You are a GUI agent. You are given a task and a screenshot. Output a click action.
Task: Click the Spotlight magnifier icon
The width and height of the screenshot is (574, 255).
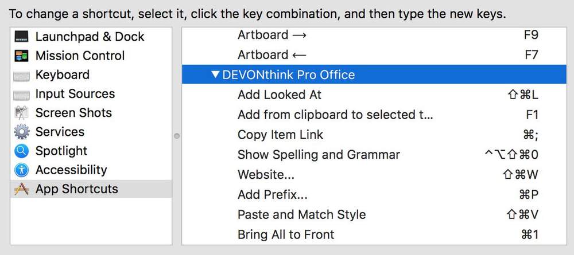pos(22,151)
